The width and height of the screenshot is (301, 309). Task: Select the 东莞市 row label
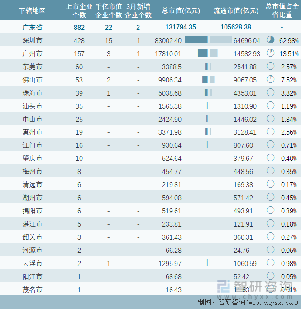32,67
